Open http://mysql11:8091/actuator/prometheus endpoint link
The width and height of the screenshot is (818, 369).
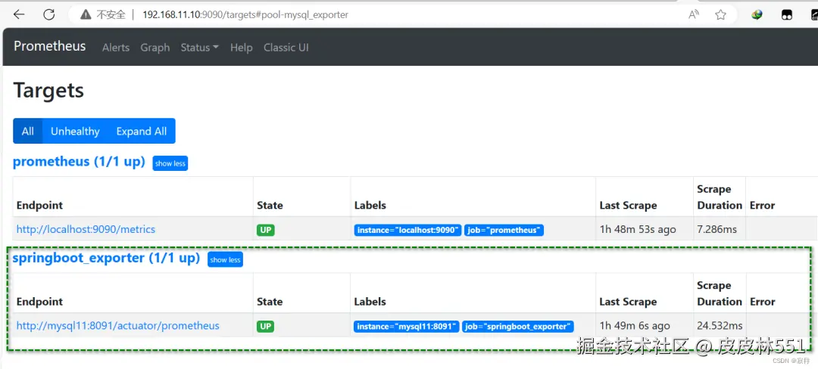[x=118, y=326]
